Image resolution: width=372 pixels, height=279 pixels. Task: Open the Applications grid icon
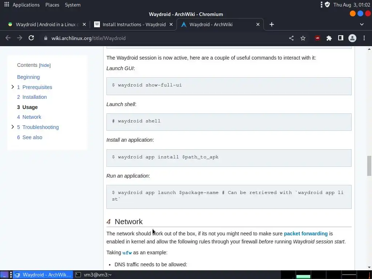coord(7,4)
